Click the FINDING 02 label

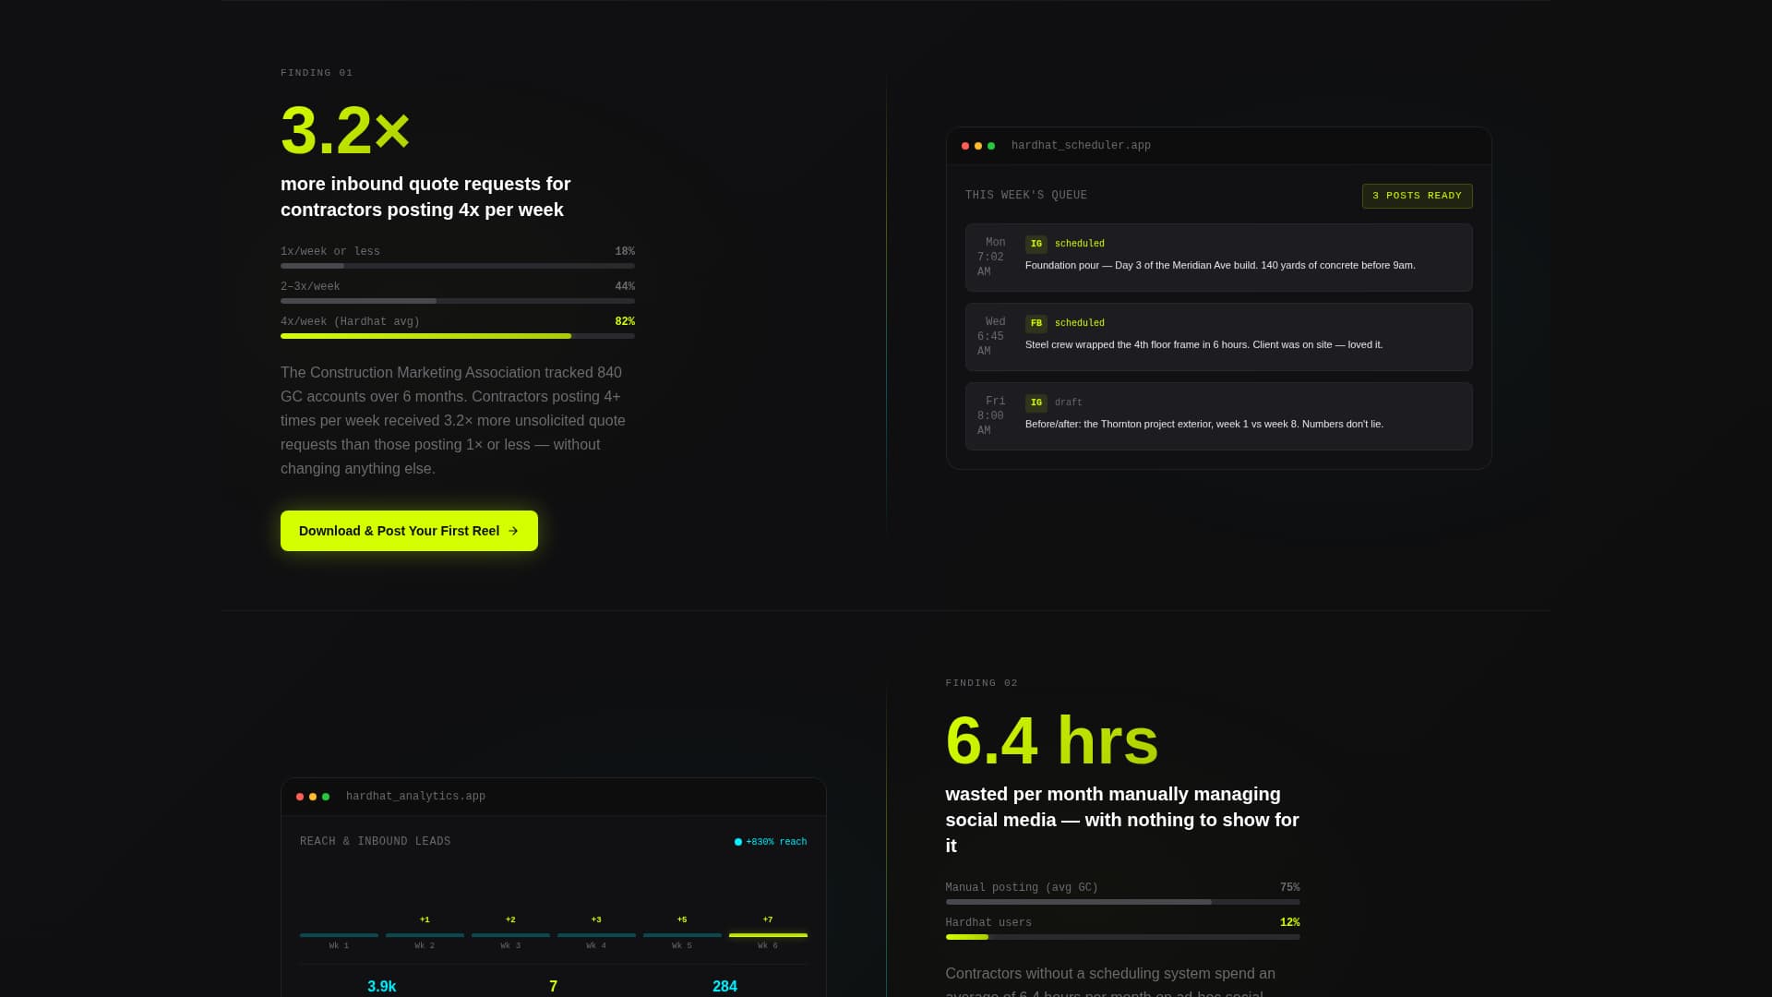point(982,683)
